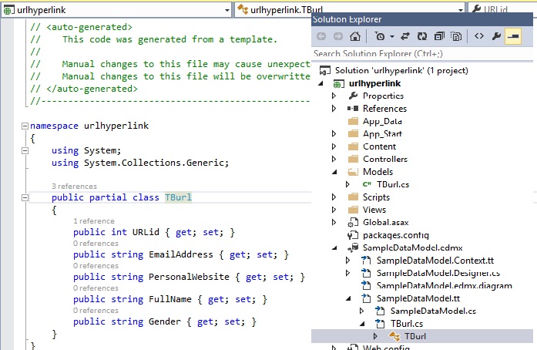This screenshot has height=350, width=537.
Task: Select packages.config file
Action: pos(395,235)
